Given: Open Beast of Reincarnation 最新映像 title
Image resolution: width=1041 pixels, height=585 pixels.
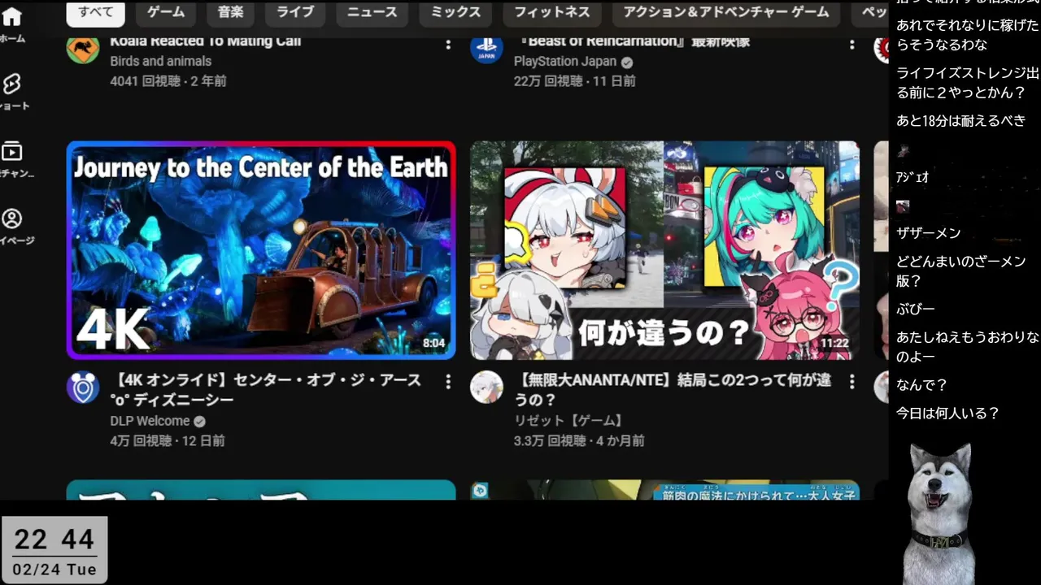Looking at the screenshot, I should pyautogui.click(x=632, y=41).
